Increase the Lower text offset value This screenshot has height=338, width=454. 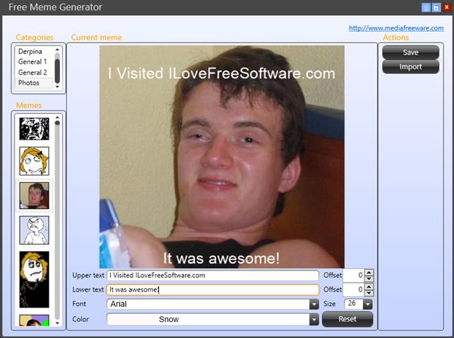[x=369, y=286]
